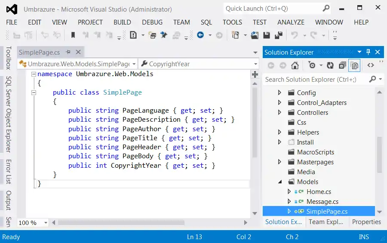The height and width of the screenshot is (243, 387).
Task: Click the Solution Explorer Home icon
Action: (295, 65)
